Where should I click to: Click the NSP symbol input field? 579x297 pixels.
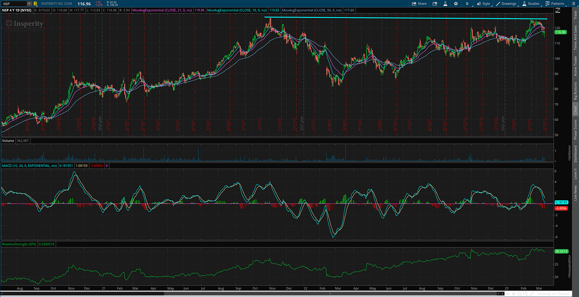point(14,4)
